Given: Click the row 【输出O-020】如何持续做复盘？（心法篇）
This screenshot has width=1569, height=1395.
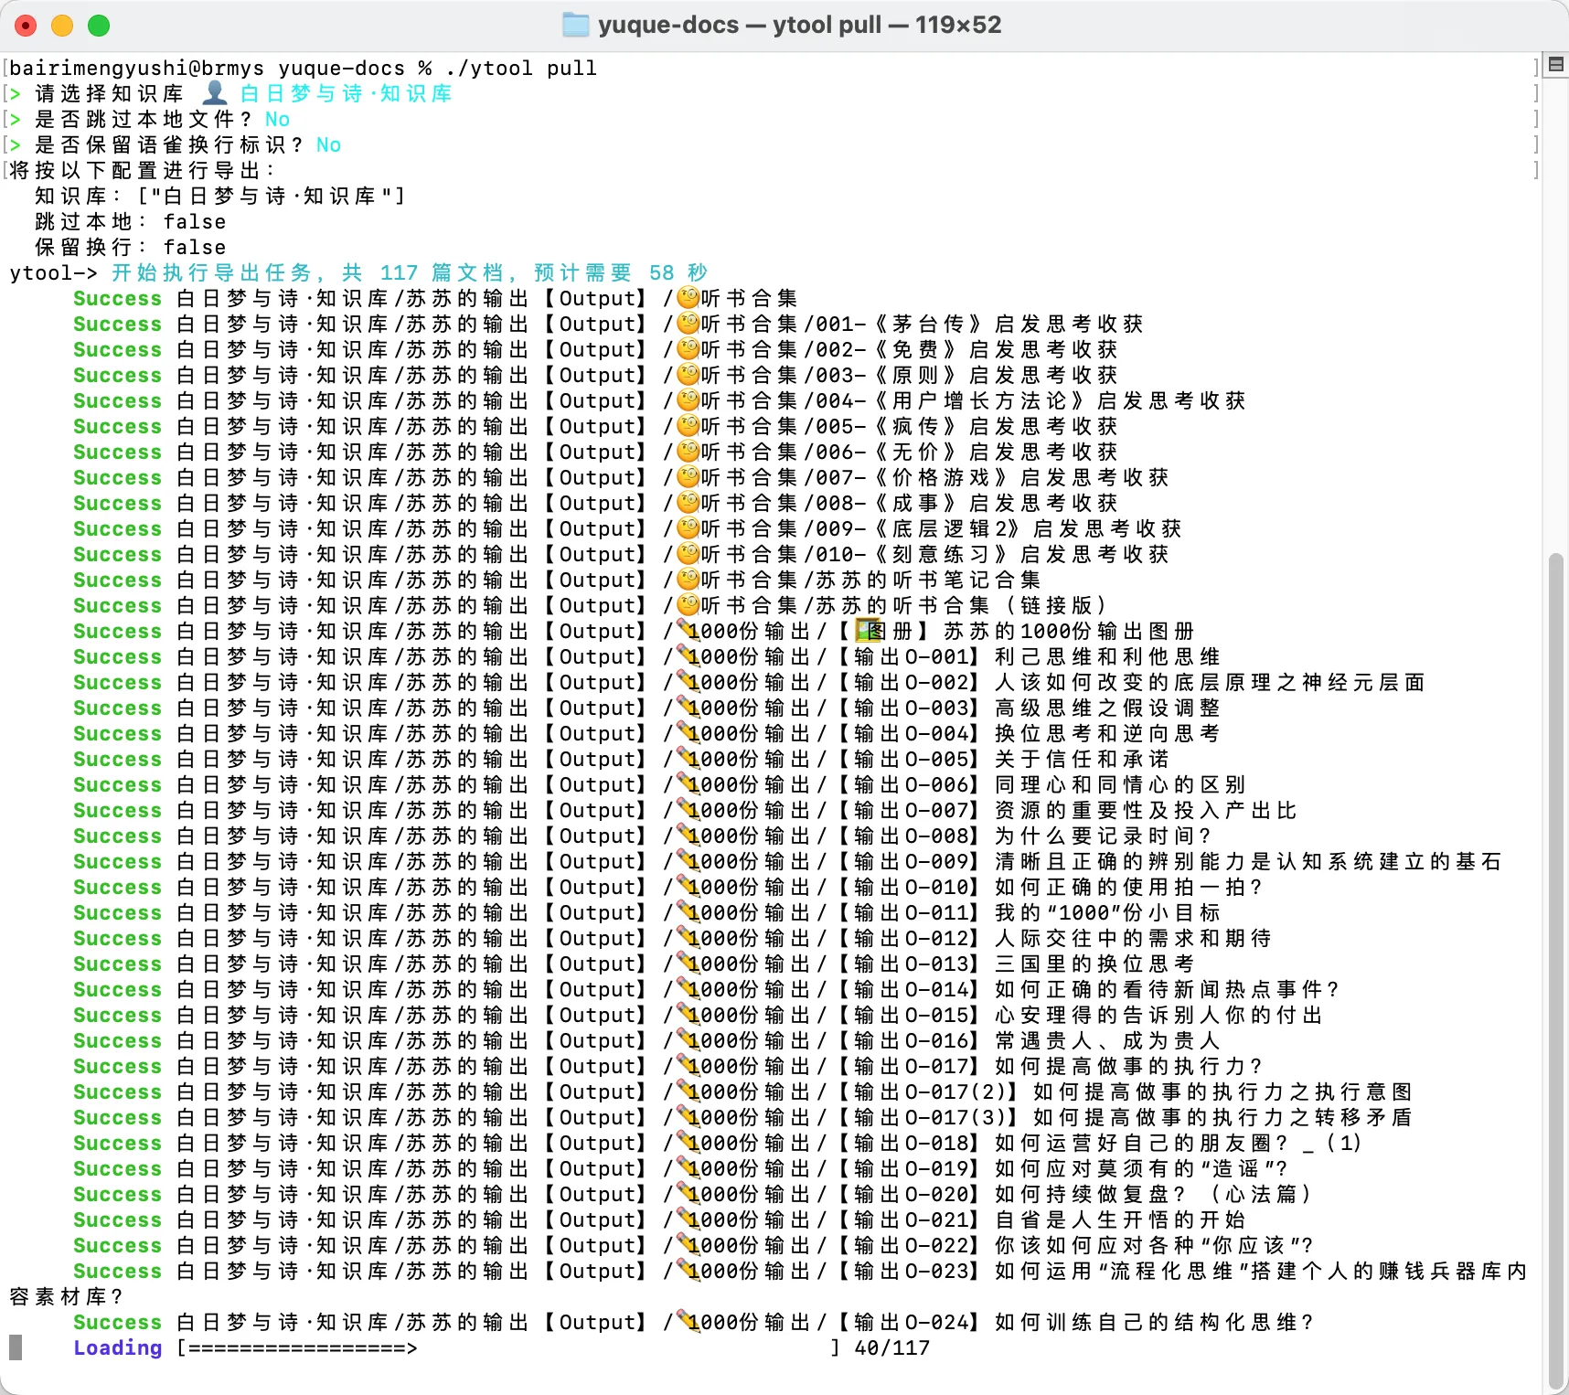Looking at the screenshot, I should tap(694, 1194).
